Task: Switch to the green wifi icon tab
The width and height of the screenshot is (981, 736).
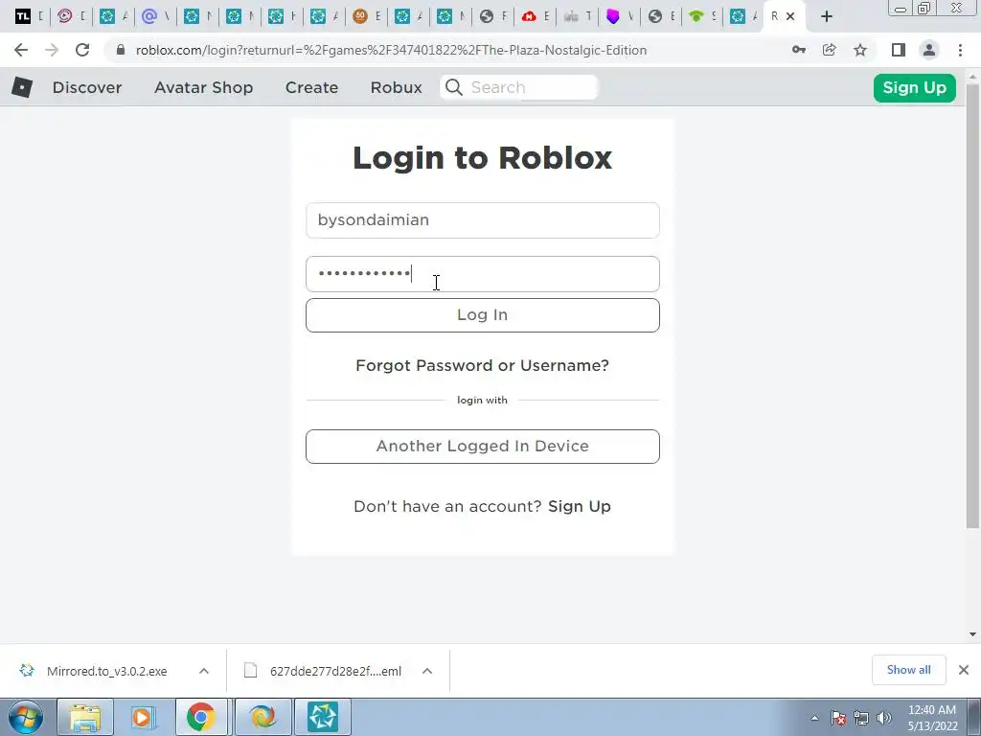Action: click(703, 17)
